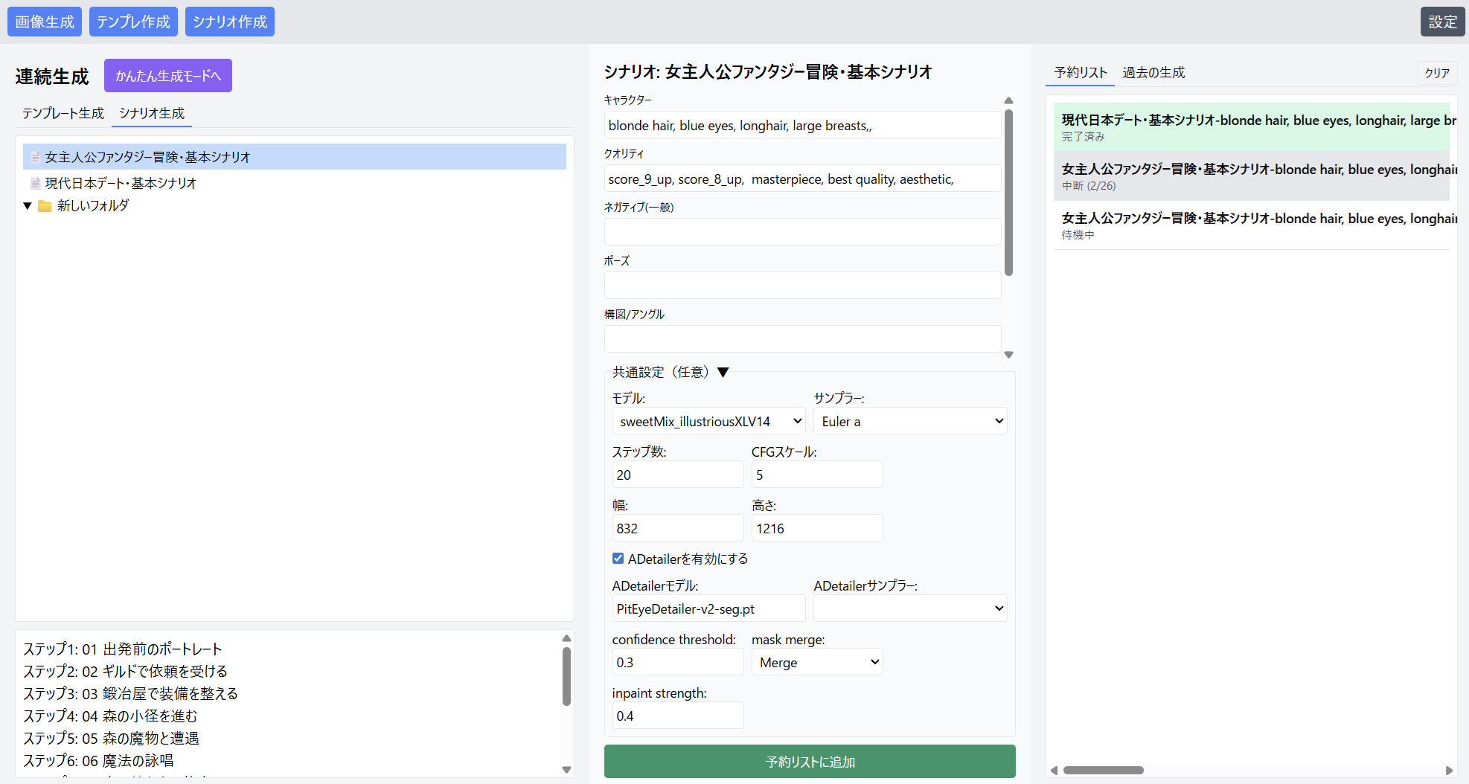The width and height of the screenshot is (1469, 784).
Task: Click the CFGスケール field with 5
Action: coord(817,475)
